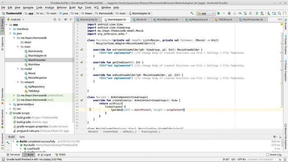288x162 pixels.
Task: Click override gutter icon next to createView
Action: 81,100
